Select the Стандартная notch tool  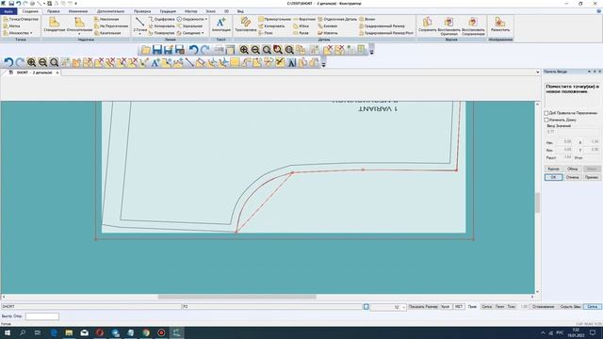pyautogui.click(x=55, y=24)
